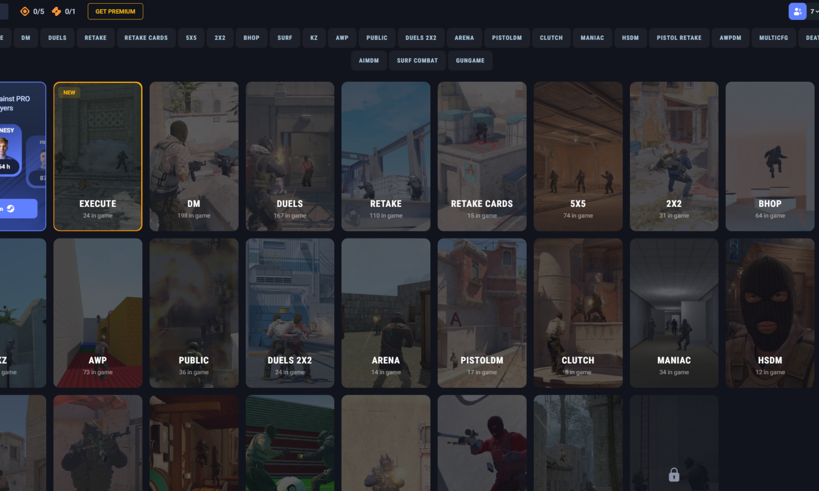Select the DUELS 2X2 filter tab
Screen dimensions: 819x491
tap(421, 38)
